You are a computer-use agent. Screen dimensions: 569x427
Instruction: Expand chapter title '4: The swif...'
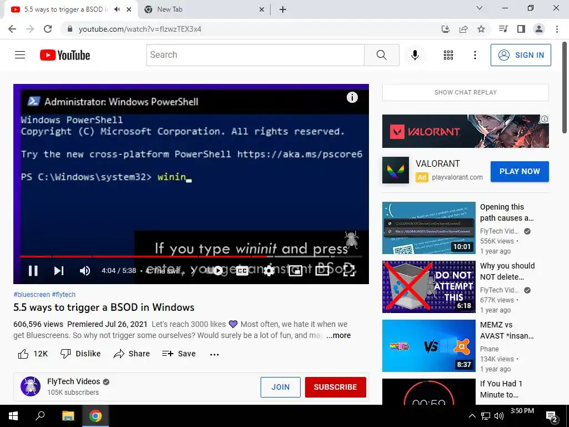pyautogui.click(x=169, y=271)
